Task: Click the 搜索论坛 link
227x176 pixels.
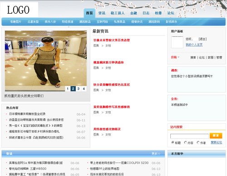Action: [217, 142]
